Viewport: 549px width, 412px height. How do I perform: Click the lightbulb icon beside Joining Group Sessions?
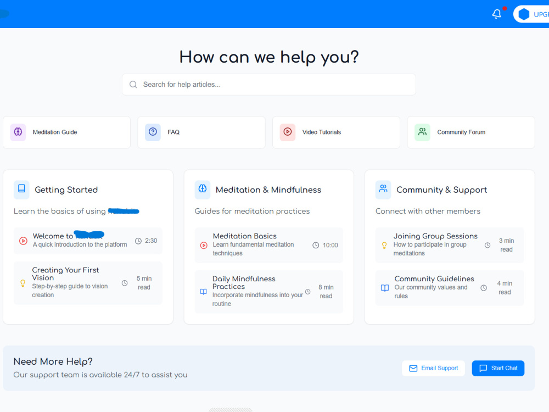pos(384,245)
